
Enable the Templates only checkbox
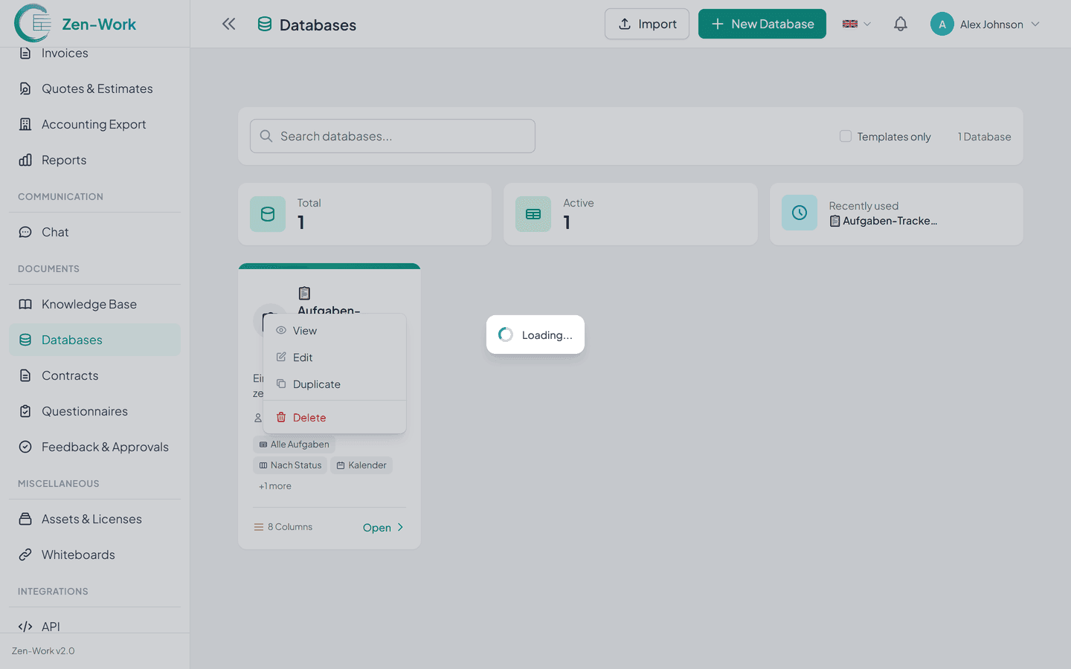(846, 136)
